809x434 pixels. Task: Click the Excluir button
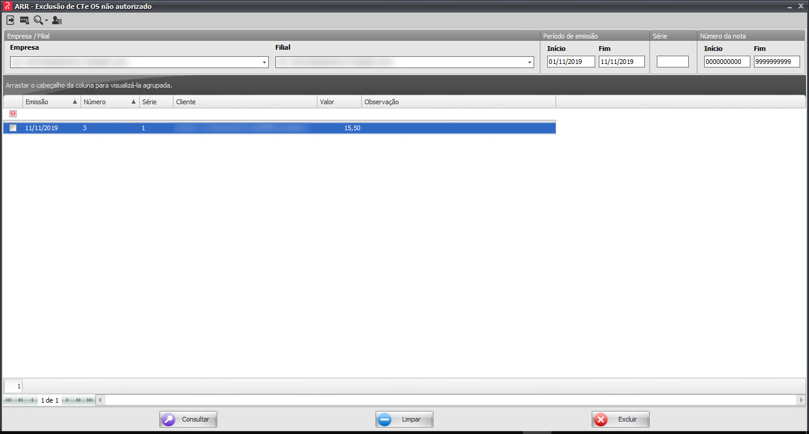click(x=621, y=419)
